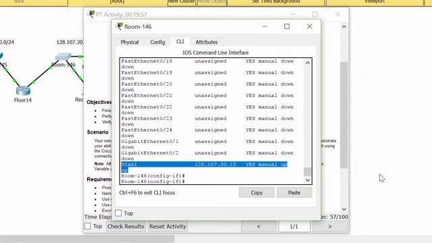Click the CLI scrollbar up arrow

(308, 63)
